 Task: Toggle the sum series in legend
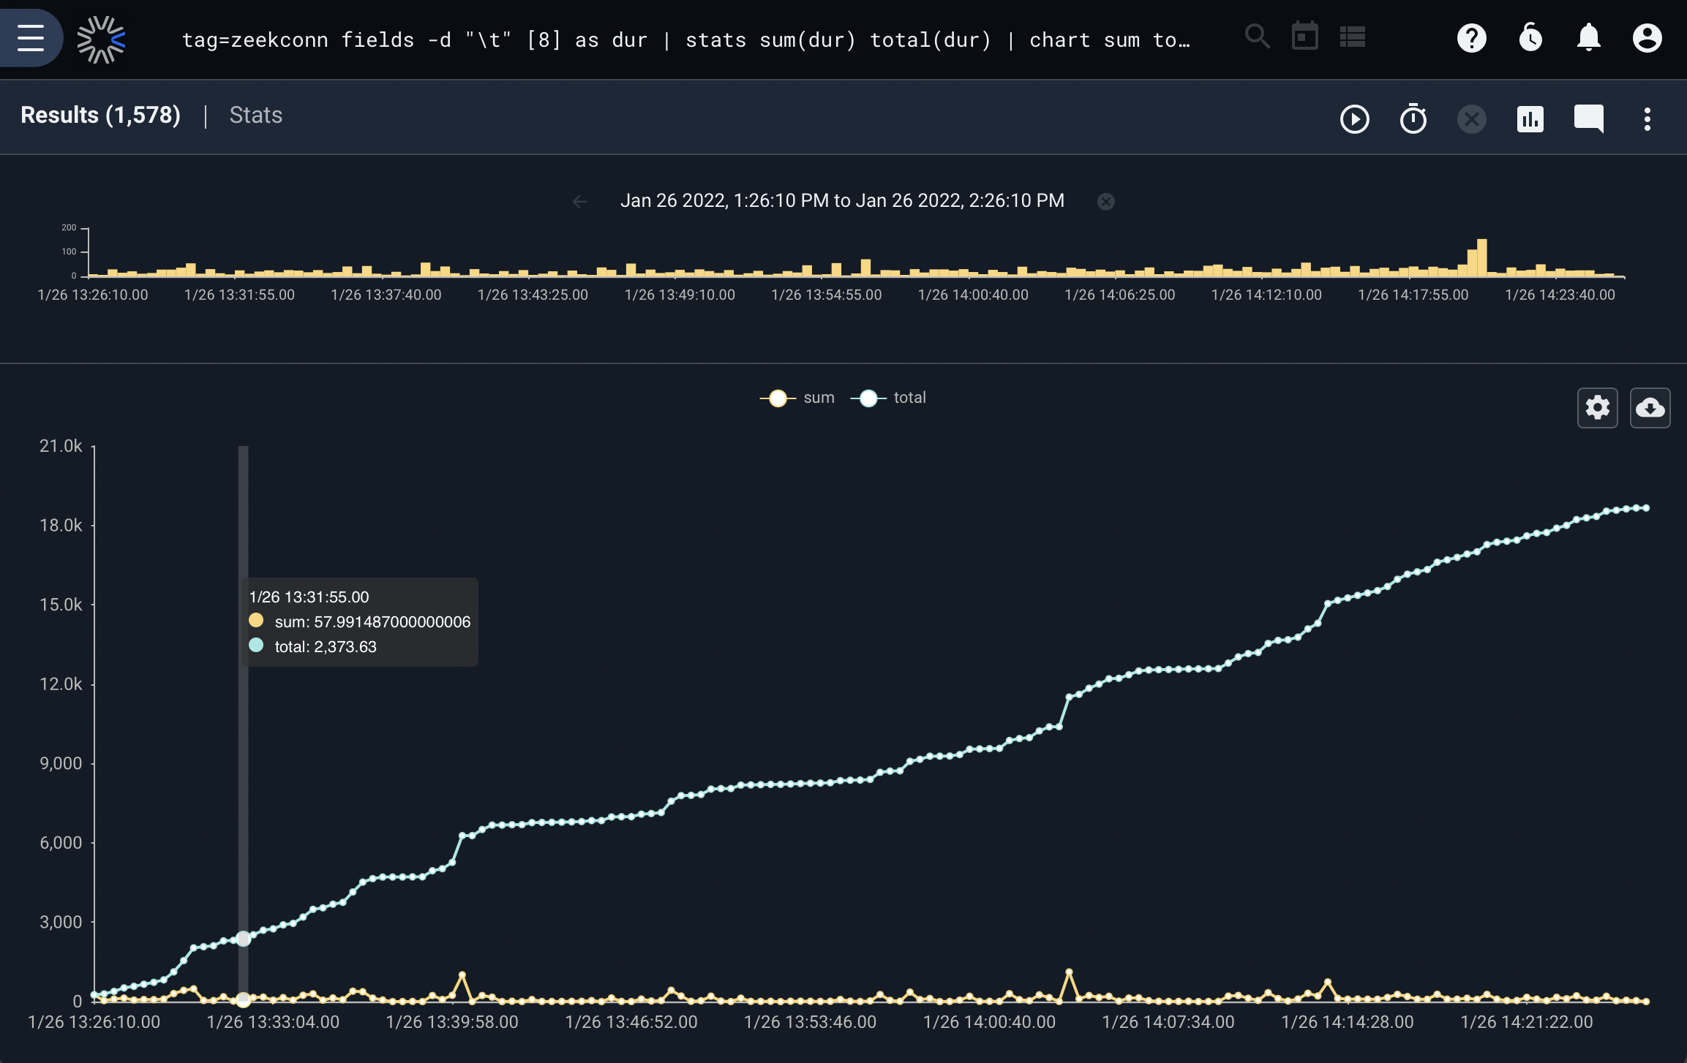797,398
